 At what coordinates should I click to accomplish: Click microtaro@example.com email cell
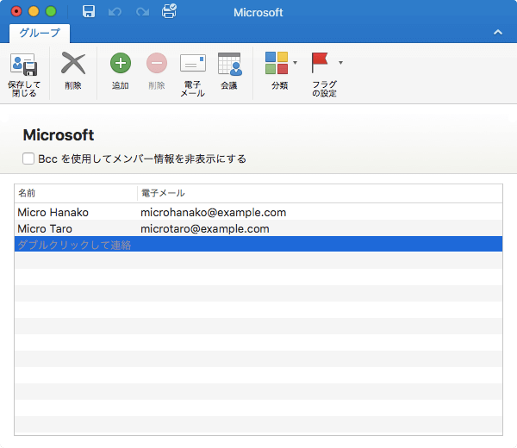[x=205, y=228]
